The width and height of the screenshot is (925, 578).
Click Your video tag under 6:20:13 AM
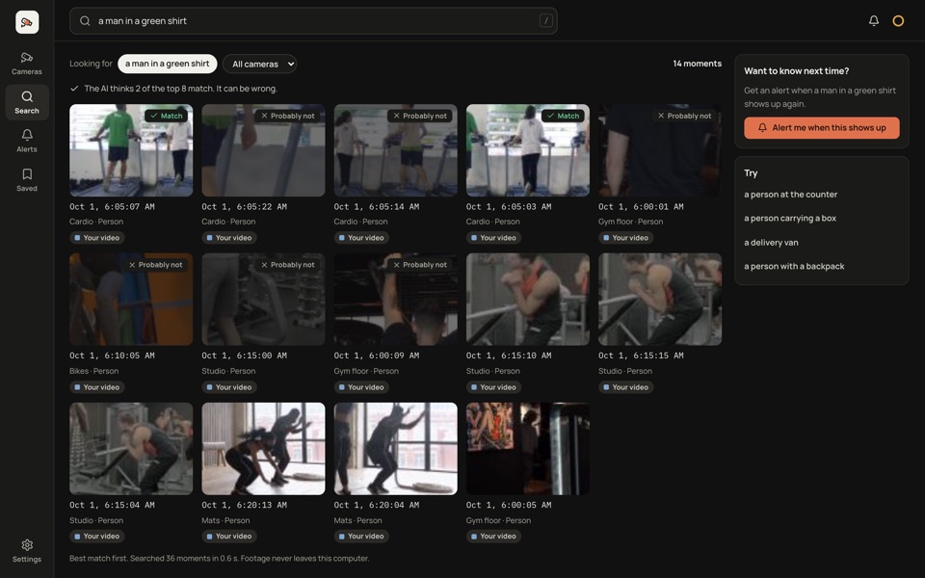(229, 537)
